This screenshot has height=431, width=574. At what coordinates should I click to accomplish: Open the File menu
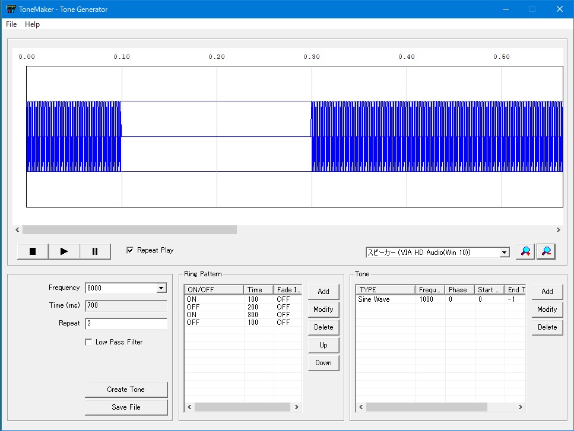pos(11,24)
